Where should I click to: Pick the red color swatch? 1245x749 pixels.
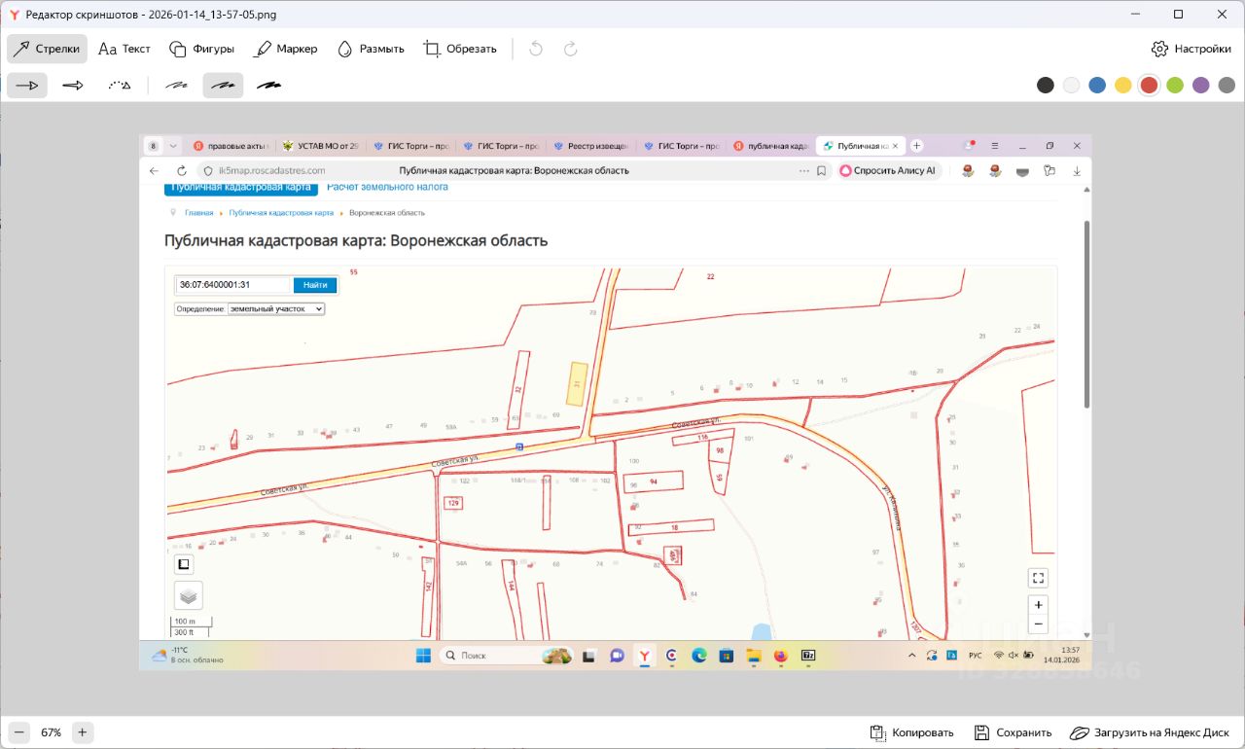coord(1149,86)
